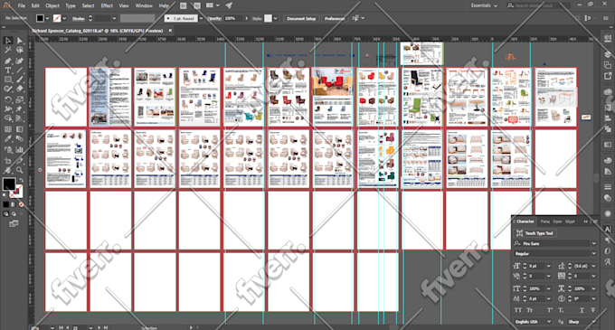Viewport: 615px width, 330px height.
Task: Select the Artboard tool
Action: (8, 160)
